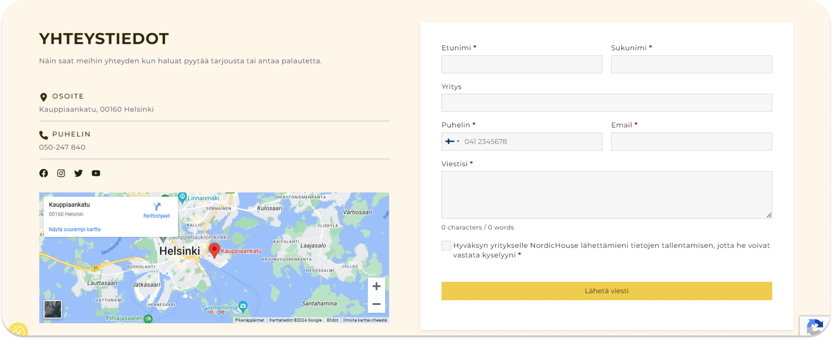
Task: Open the Näytä suurempi kartta link
Action: point(75,229)
